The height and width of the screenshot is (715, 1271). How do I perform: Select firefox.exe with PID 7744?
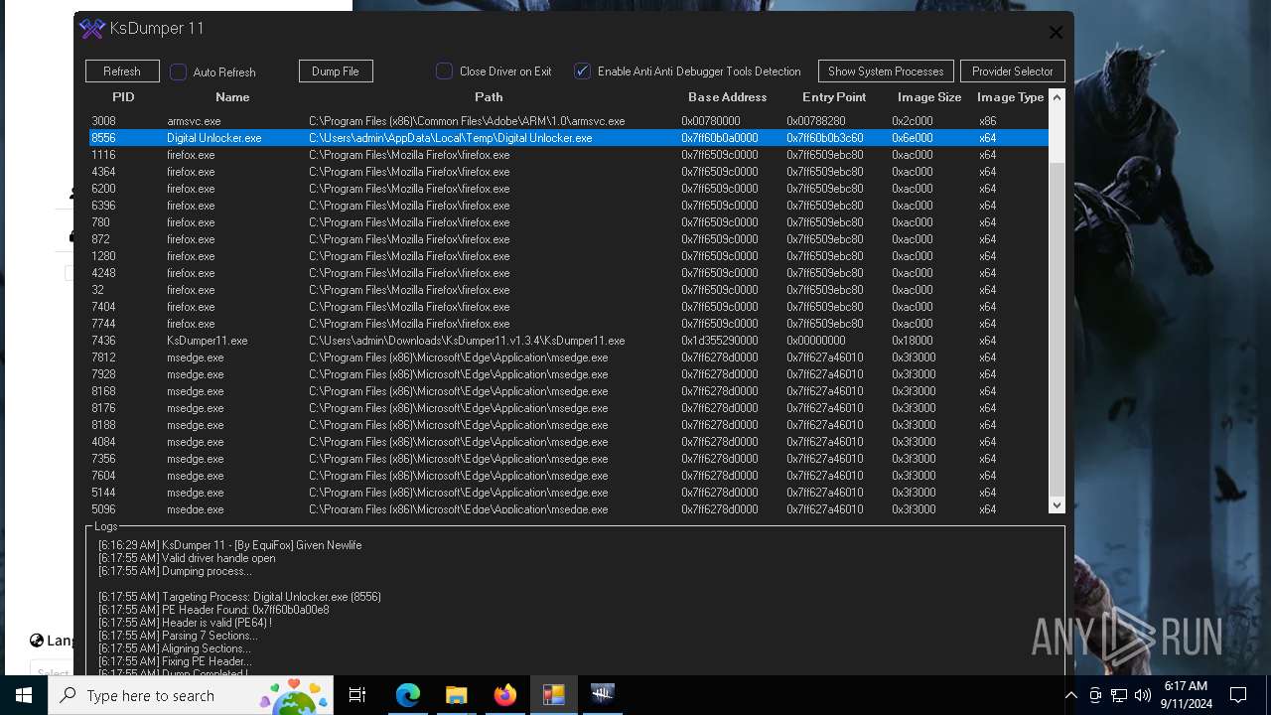click(568, 324)
